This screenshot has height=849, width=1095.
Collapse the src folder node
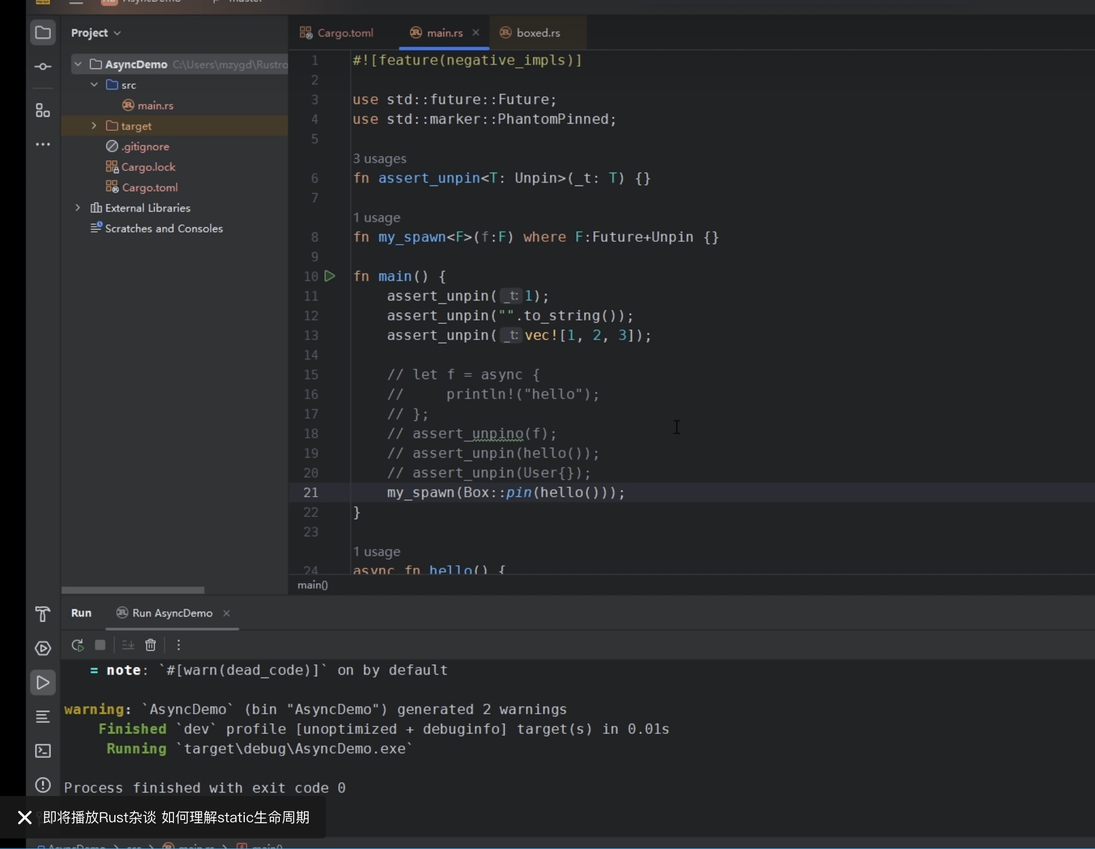coord(94,85)
